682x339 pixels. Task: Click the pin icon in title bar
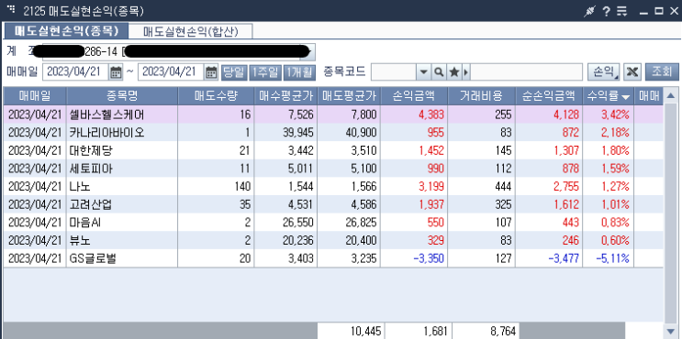(x=589, y=11)
